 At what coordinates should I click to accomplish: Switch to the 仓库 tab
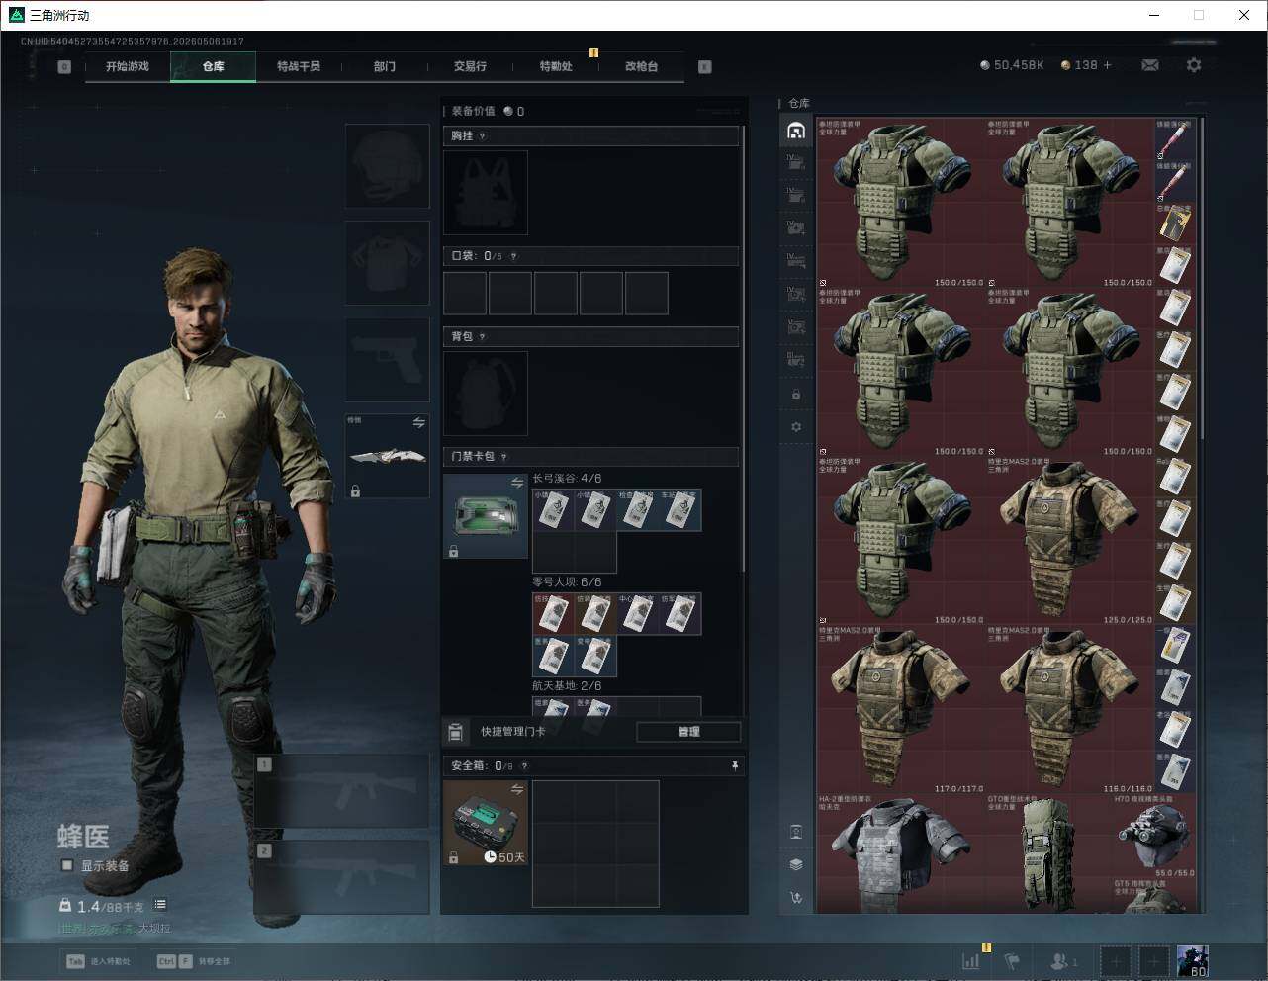click(213, 66)
